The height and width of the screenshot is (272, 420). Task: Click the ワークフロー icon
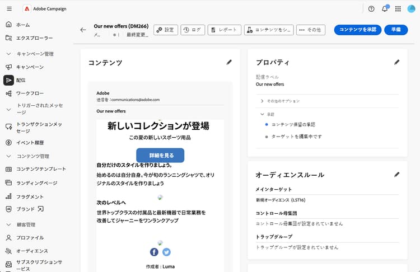tap(8, 93)
